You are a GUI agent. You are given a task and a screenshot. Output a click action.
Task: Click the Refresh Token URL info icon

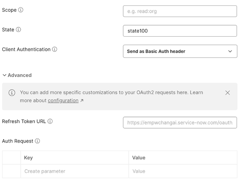50,121
